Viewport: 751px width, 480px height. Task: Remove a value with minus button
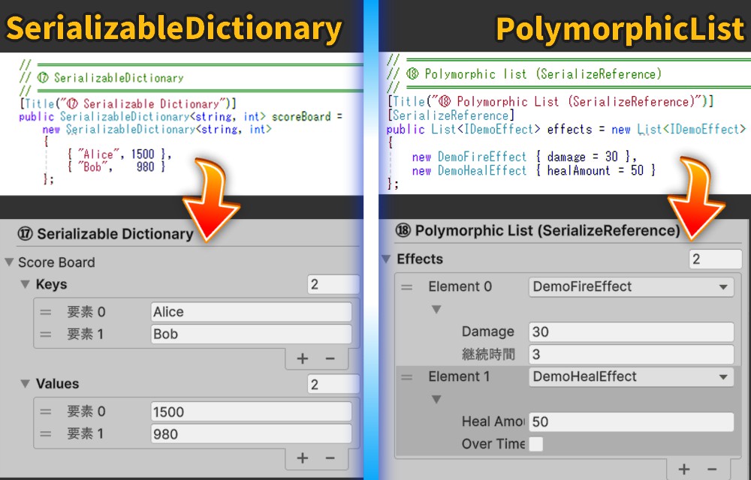[x=330, y=458]
